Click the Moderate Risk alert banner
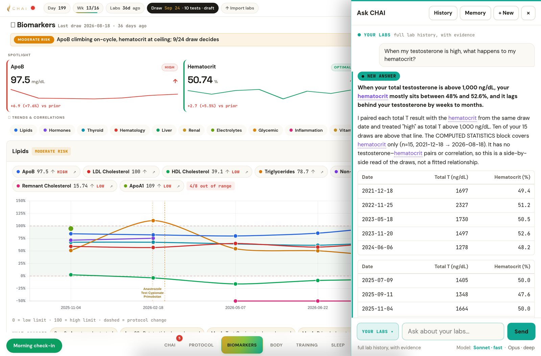The image size is (541, 356). tap(181, 40)
